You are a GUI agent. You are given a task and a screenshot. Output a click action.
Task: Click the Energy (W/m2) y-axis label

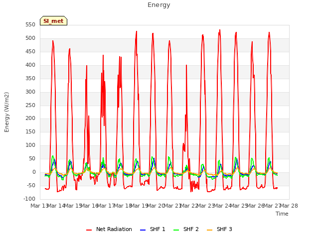pyautogui.click(x=6, y=112)
